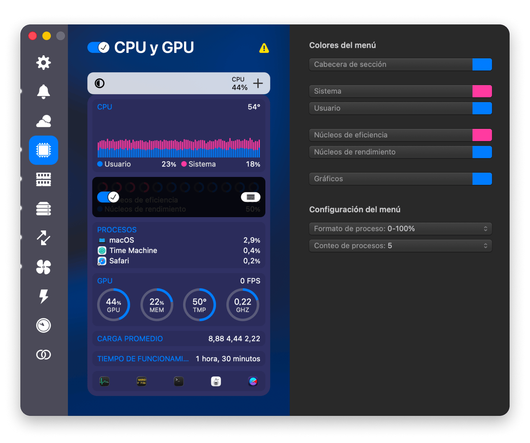The image size is (530, 443).
Task: Change the Gráficos color swatch
Action: coord(482,179)
